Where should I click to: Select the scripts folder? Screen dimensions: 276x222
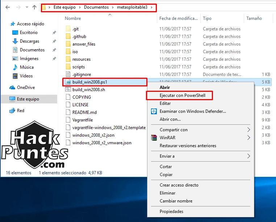tap(79, 67)
